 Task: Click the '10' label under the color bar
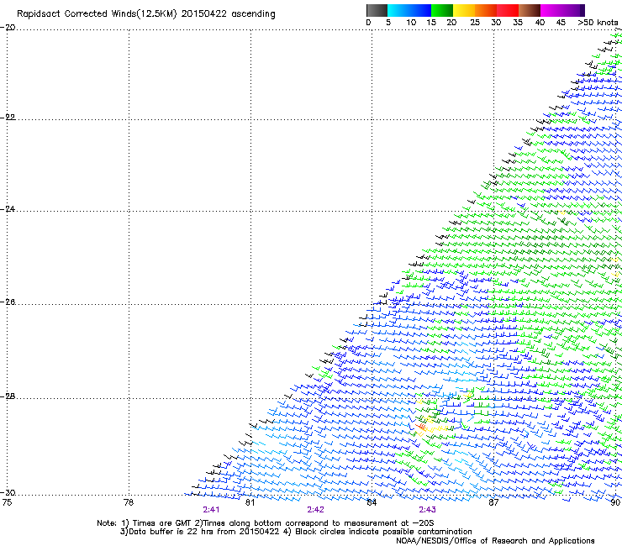(x=411, y=23)
